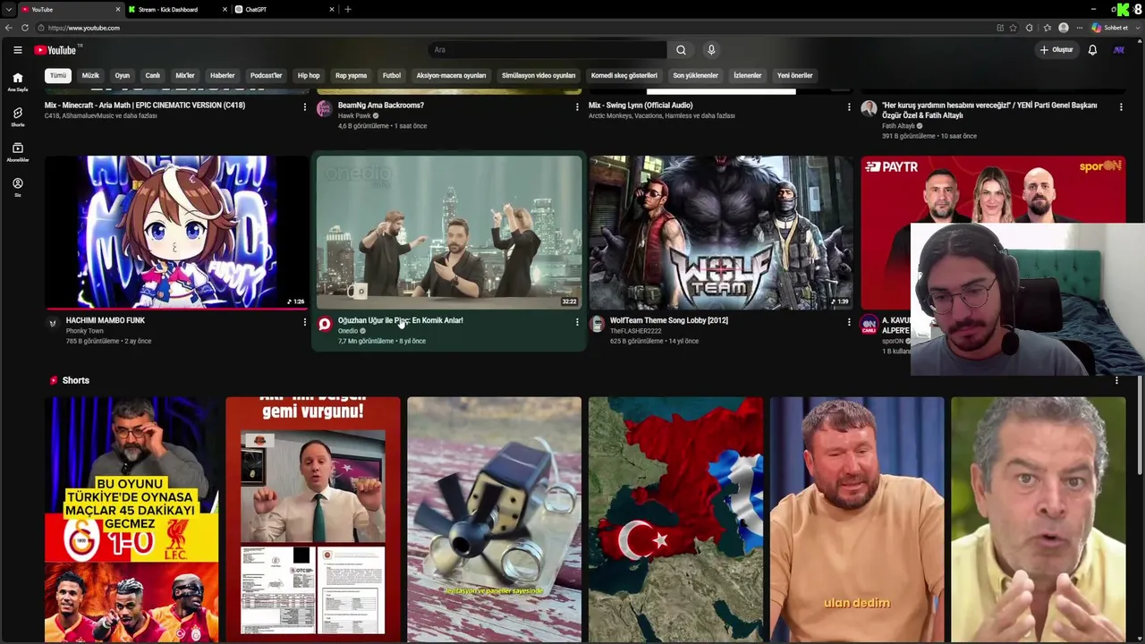1145x644 pixels.
Task: Close the ChatGPT tab
Action: click(x=332, y=9)
